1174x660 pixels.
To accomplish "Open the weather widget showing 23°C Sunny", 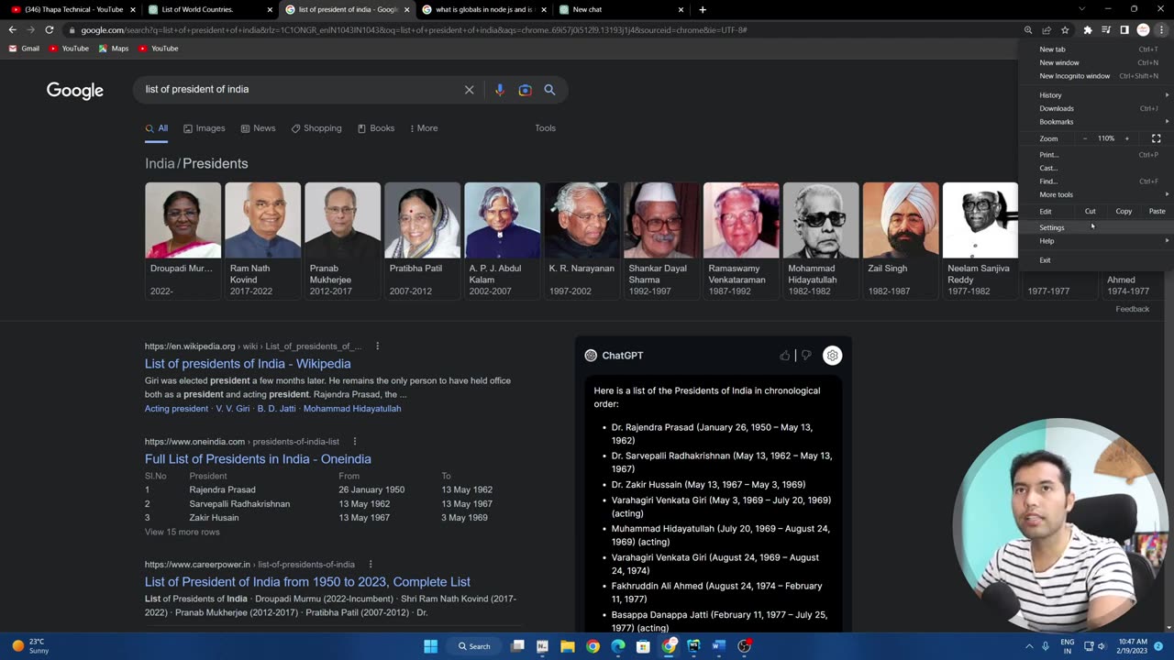I will 30,646.
